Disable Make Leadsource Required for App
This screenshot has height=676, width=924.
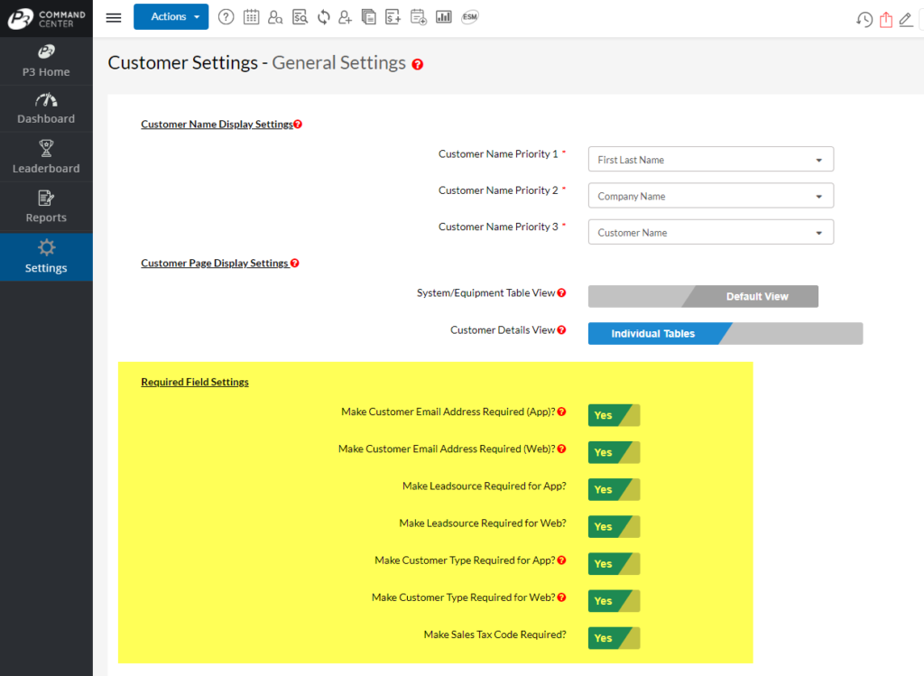pyautogui.click(x=614, y=489)
